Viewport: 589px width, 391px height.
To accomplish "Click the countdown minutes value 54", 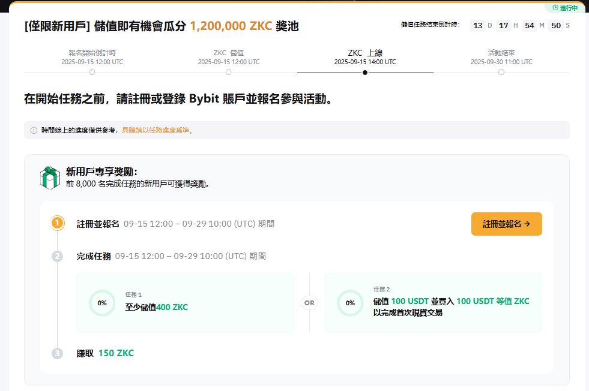I will tap(530, 26).
